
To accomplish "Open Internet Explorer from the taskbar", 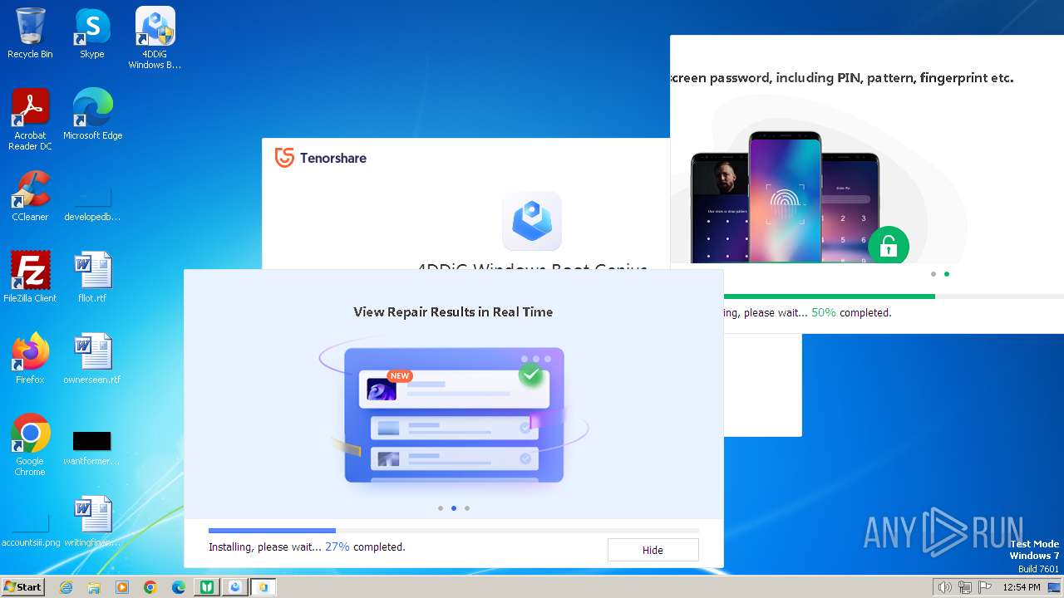I will pyautogui.click(x=66, y=587).
